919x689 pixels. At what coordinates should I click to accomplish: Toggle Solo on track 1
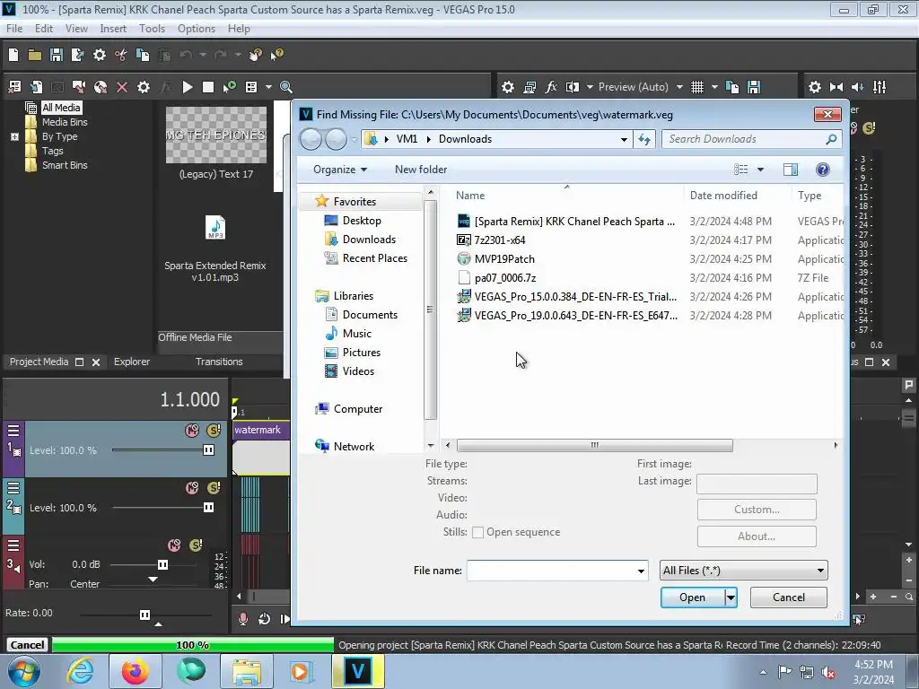(x=214, y=430)
